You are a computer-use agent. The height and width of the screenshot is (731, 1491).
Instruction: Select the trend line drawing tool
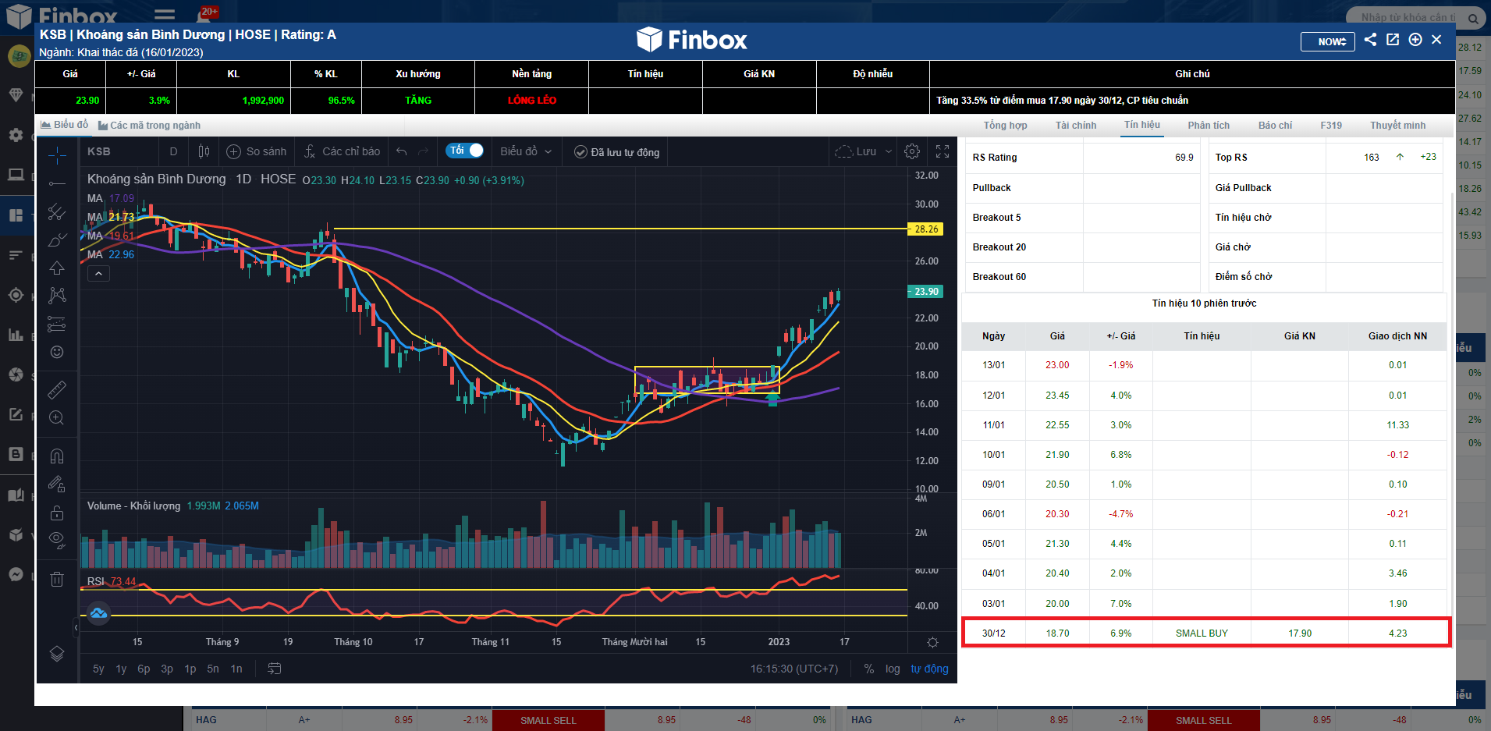coord(57,184)
